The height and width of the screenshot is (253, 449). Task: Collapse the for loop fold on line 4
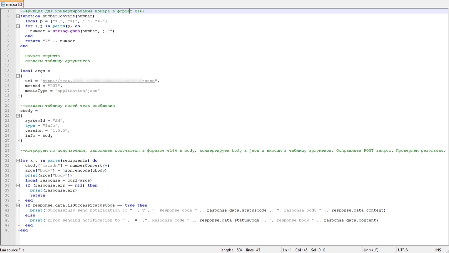click(x=18, y=26)
